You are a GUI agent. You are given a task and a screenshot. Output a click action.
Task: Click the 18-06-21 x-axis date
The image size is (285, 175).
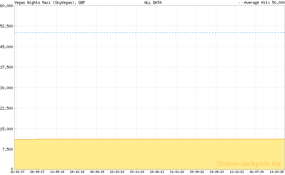[x=157, y=172]
